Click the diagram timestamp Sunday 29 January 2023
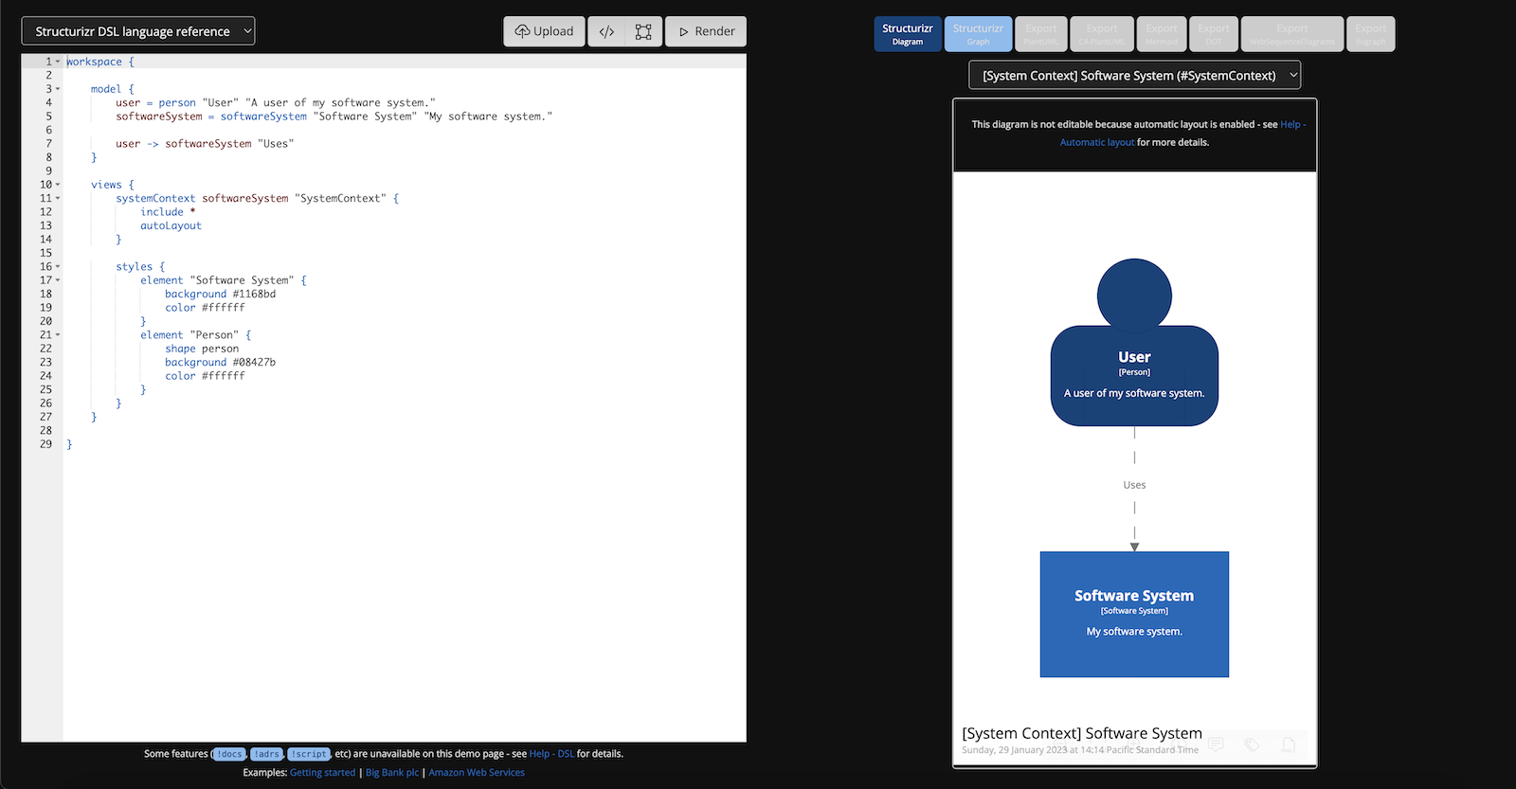This screenshot has height=789, width=1516. click(x=1080, y=750)
